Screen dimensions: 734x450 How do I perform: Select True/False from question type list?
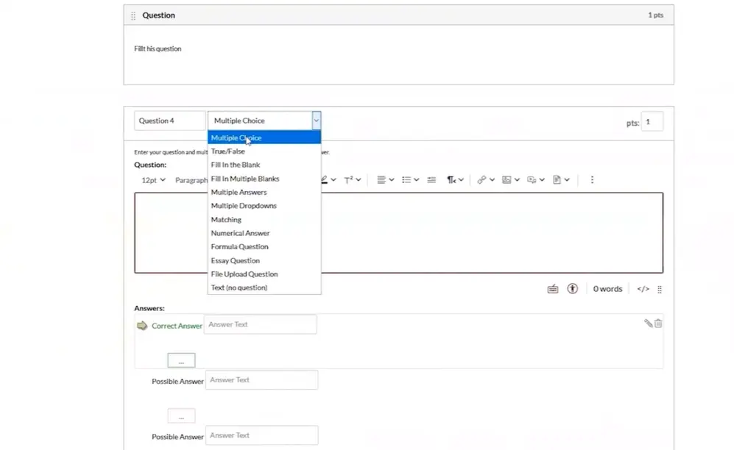pyautogui.click(x=228, y=151)
